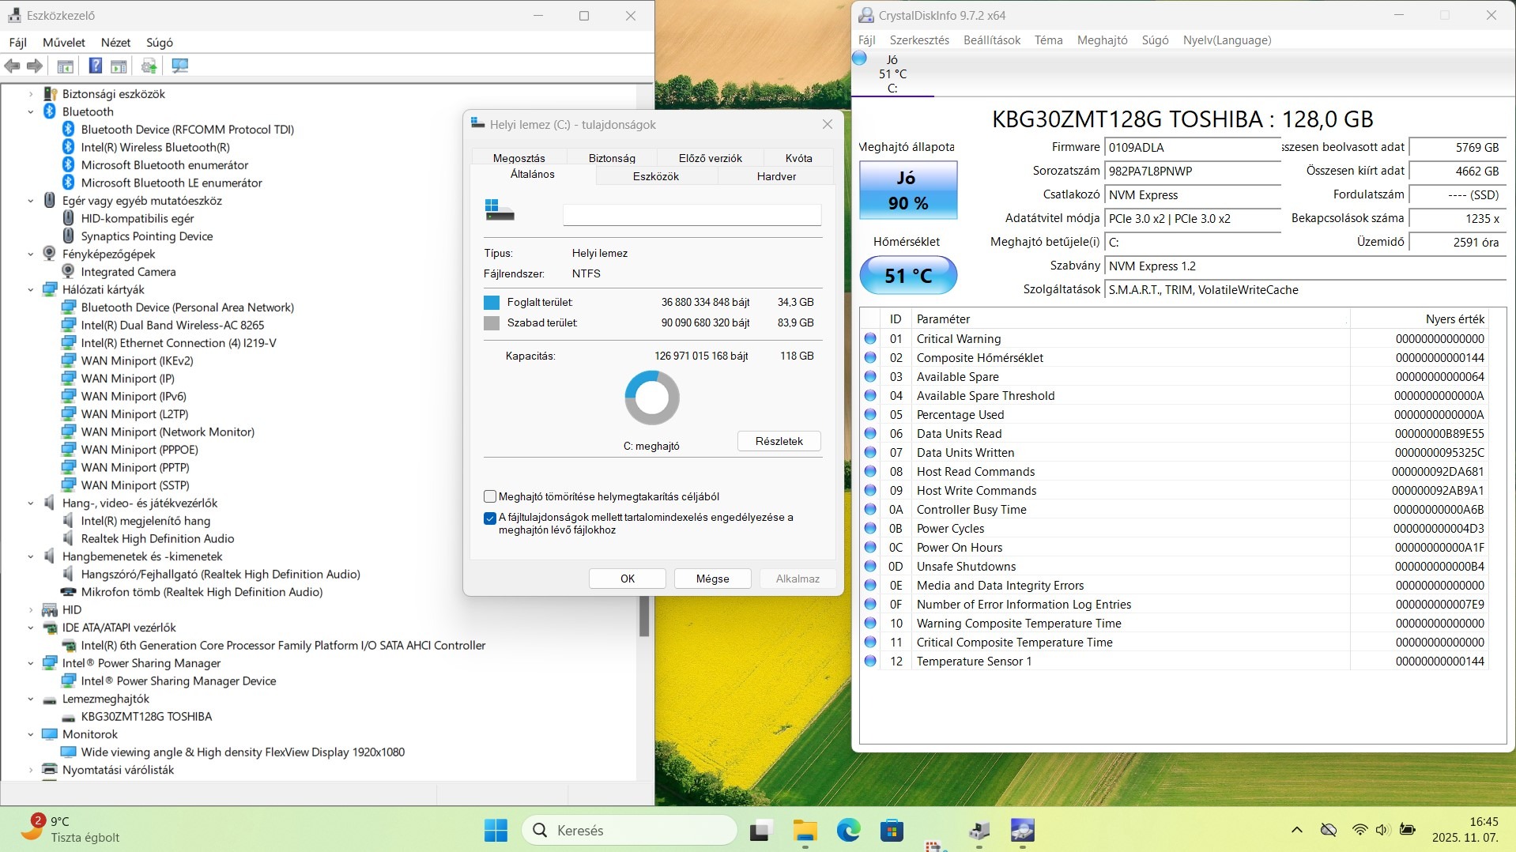Click the show/hide action pane toolbar icon
The image size is (1516, 852).
coord(119,66)
